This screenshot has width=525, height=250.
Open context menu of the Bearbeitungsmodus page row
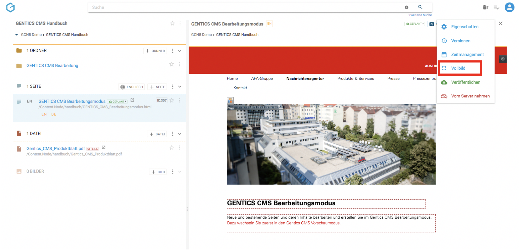(x=180, y=100)
